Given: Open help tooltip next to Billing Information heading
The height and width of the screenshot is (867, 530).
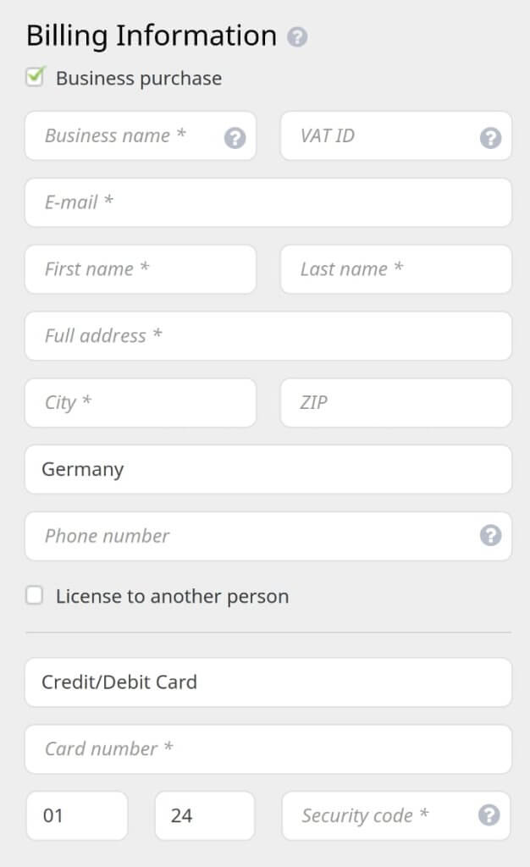Looking at the screenshot, I should point(296,36).
